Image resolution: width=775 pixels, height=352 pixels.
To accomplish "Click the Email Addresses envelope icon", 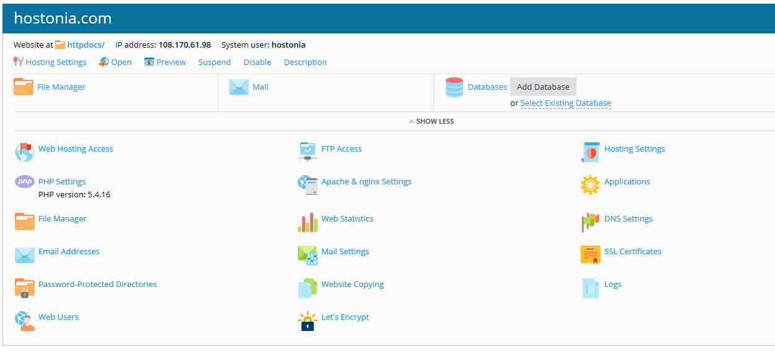I will 24,254.
